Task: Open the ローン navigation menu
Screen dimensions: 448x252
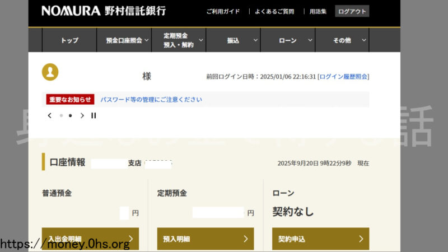Action: pos(292,40)
